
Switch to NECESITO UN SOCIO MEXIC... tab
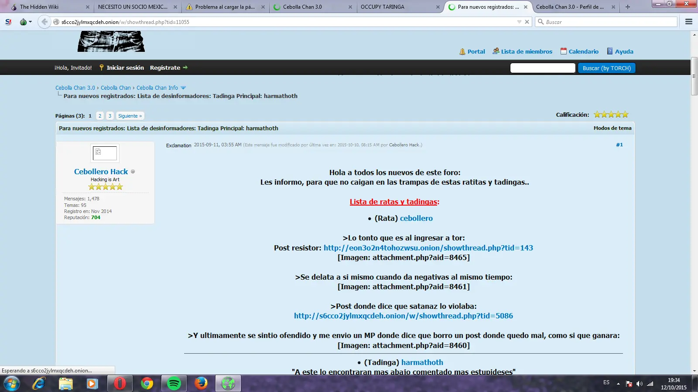[137, 7]
